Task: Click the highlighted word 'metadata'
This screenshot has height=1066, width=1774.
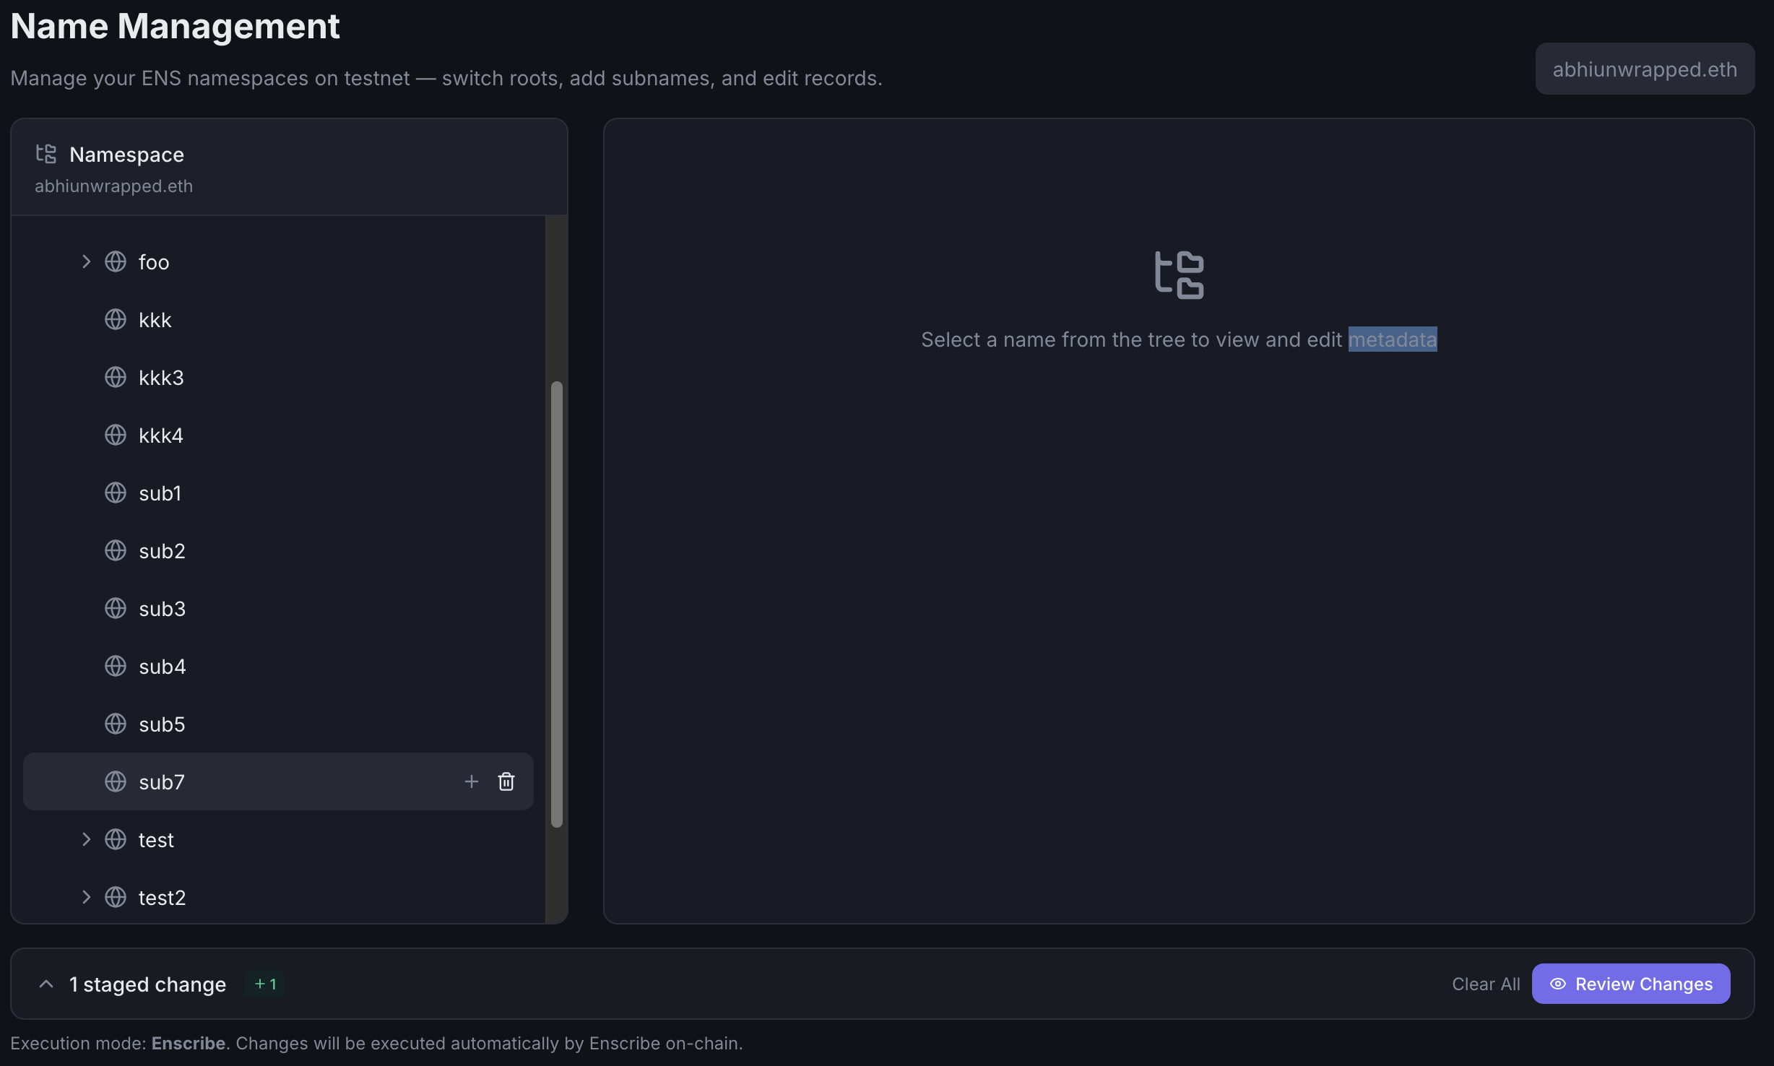Action: click(1393, 339)
